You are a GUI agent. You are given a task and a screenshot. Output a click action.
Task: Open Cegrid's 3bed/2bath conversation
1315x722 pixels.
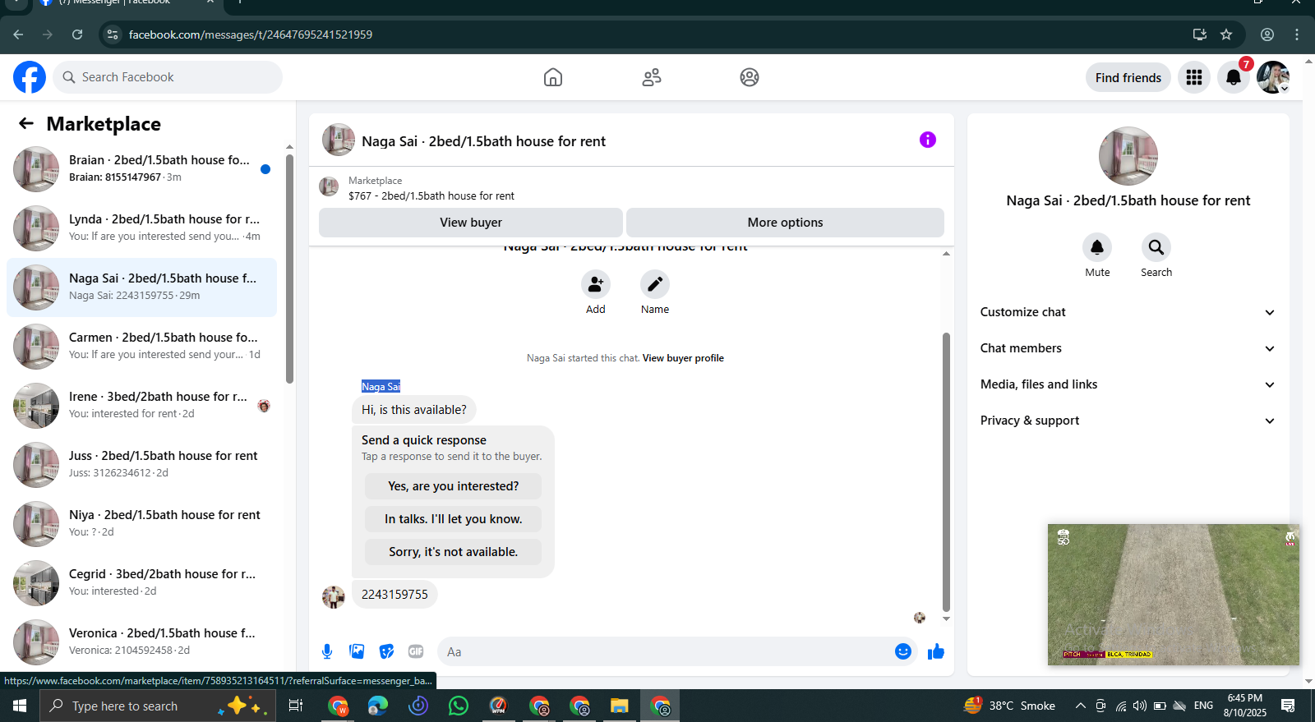(141, 583)
